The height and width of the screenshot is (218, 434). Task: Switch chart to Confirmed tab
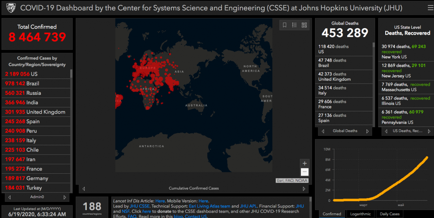tap(332, 214)
